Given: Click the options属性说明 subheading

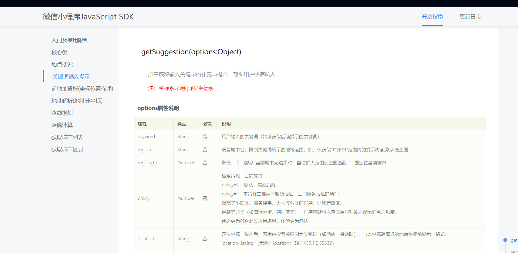Looking at the screenshot, I should 158,108.
